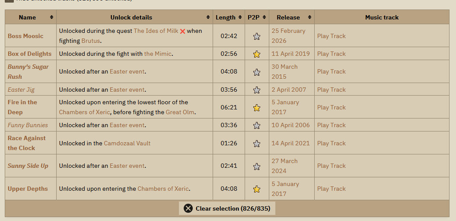Sort table by Length column arrows
The image size is (456, 221).
(240, 17)
